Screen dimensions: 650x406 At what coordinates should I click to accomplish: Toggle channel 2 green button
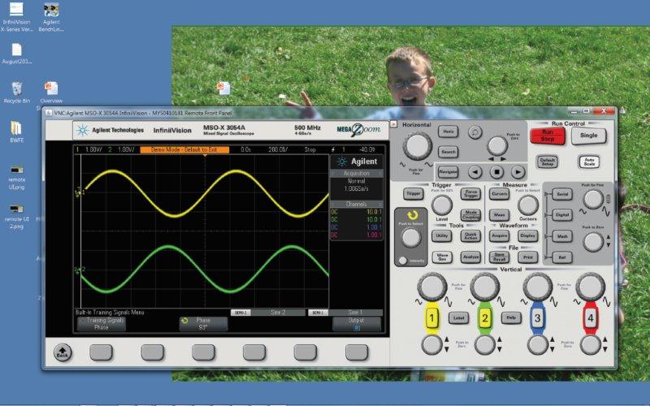click(x=484, y=318)
